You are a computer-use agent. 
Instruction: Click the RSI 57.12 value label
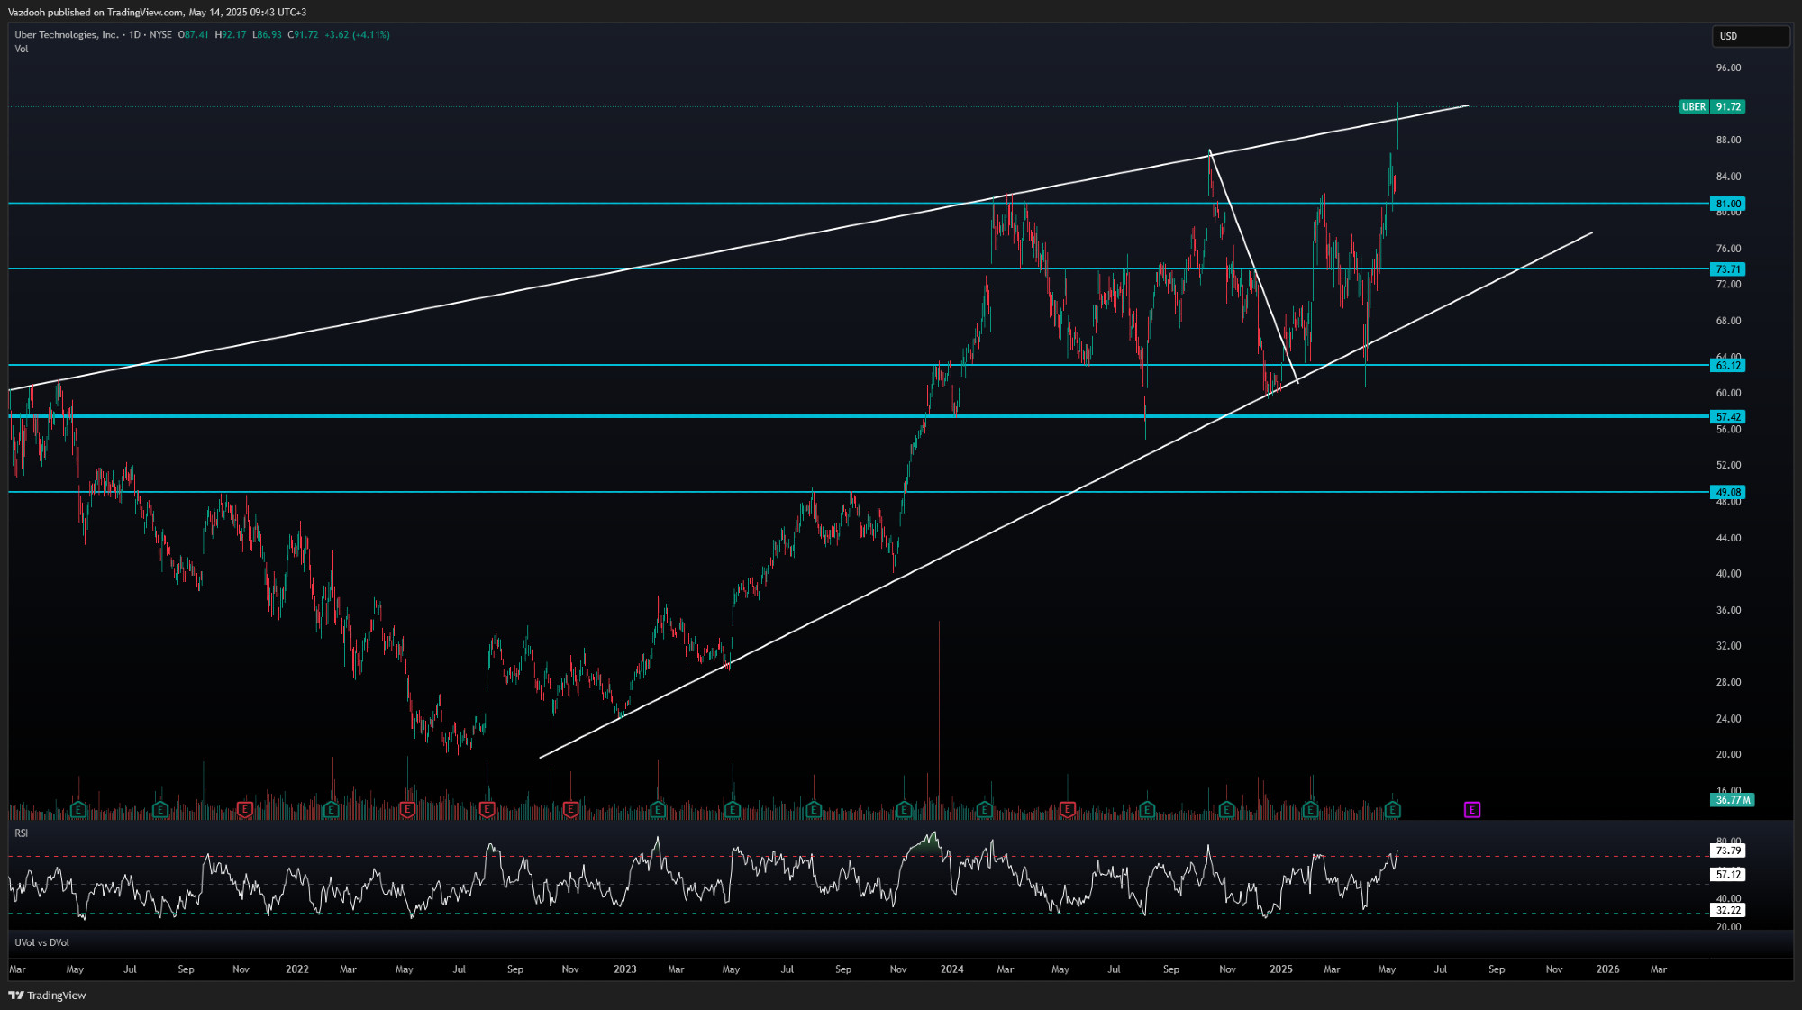[x=1728, y=875]
